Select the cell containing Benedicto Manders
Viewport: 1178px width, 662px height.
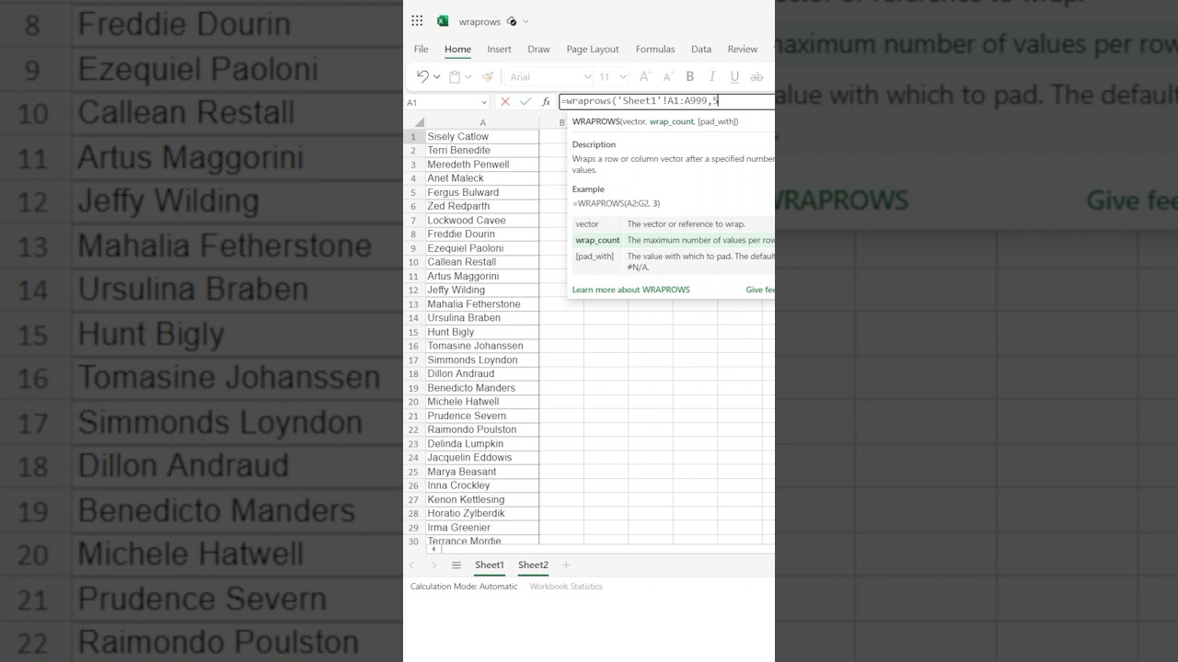[482, 387]
